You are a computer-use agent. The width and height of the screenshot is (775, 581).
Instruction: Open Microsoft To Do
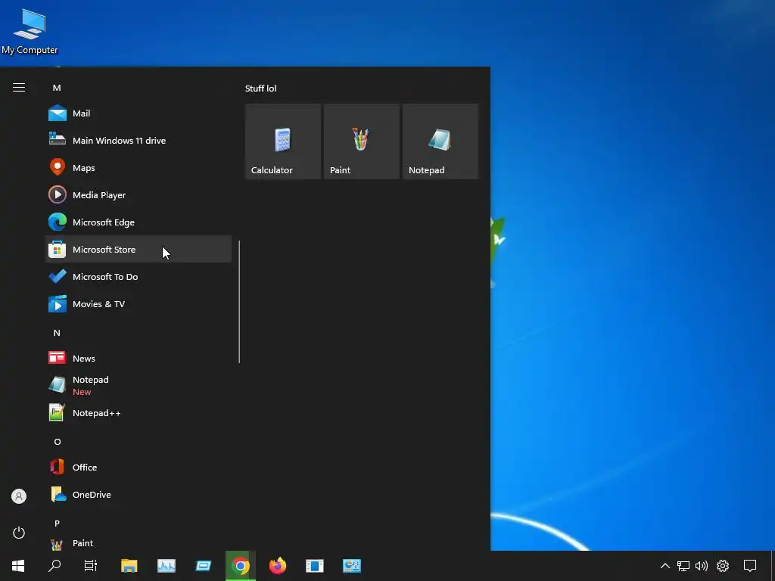tap(139, 276)
